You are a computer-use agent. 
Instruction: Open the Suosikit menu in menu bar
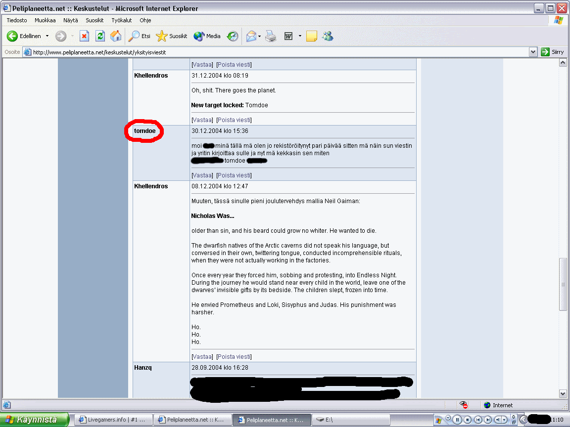coord(95,20)
